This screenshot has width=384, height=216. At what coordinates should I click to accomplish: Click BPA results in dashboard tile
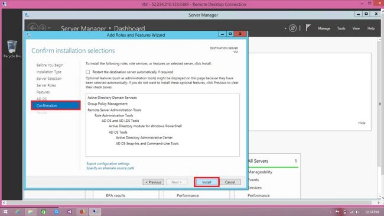pyautogui.click(x=116, y=195)
